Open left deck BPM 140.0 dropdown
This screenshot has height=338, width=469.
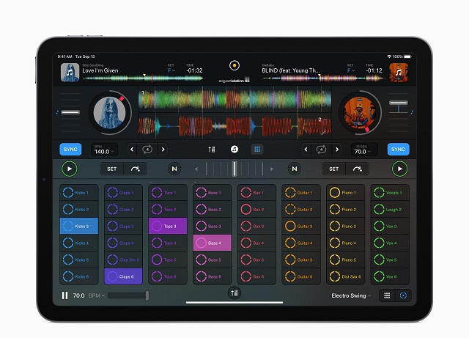point(104,150)
